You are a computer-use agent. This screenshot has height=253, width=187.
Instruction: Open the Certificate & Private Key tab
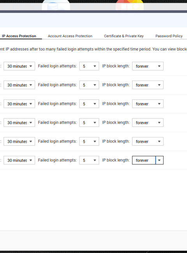[x=124, y=36]
